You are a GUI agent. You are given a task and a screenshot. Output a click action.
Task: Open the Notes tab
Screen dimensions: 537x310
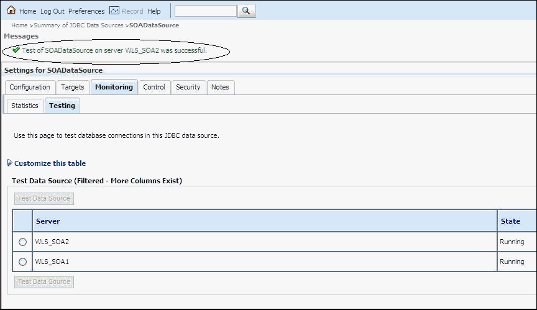(220, 87)
